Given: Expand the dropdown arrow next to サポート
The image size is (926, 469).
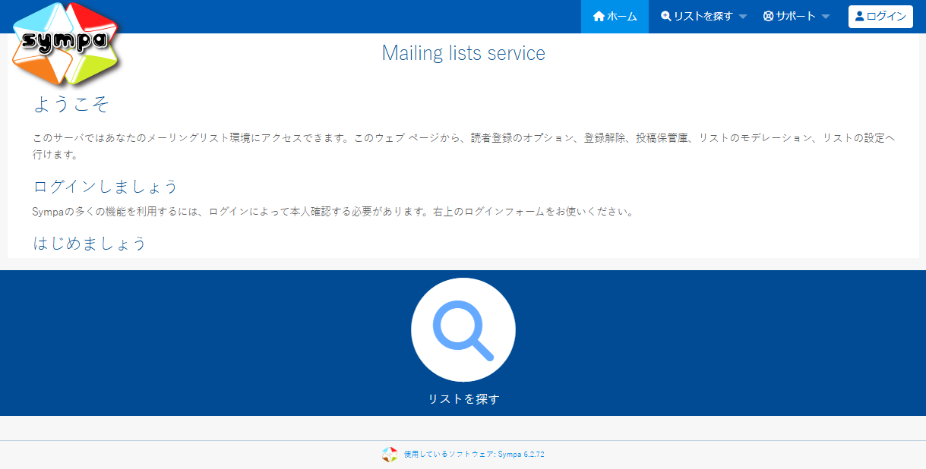Looking at the screenshot, I should 826,17.
